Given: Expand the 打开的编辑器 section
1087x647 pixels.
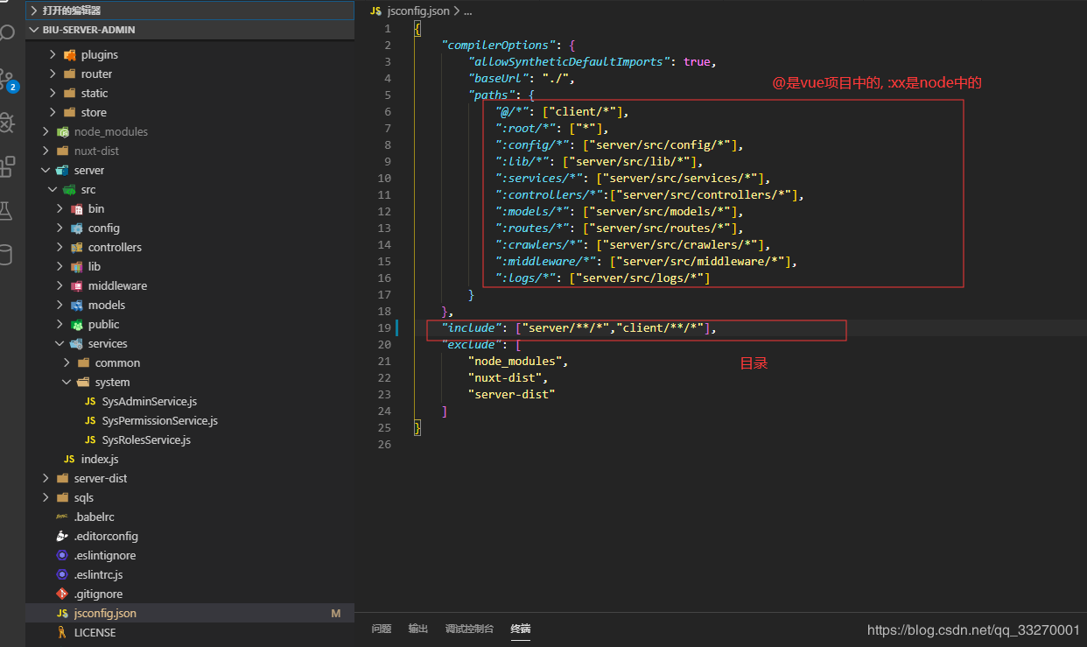Looking at the screenshot, I should coord(34,11).
